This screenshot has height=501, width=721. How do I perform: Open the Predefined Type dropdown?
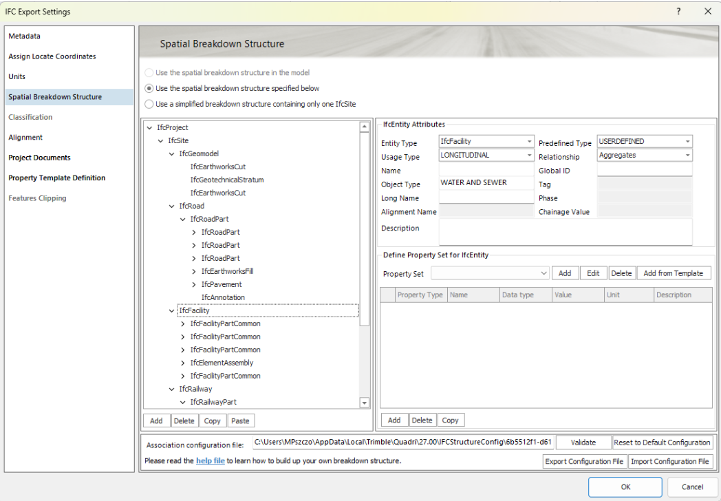687,141
